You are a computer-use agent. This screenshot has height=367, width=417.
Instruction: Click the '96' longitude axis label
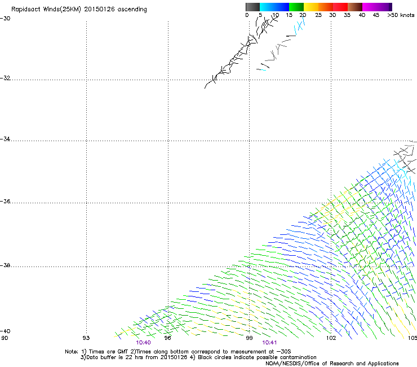[x=168, y=338]
